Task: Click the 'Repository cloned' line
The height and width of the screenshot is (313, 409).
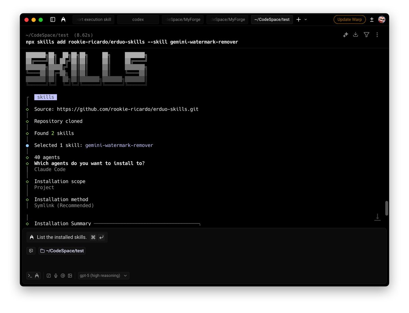Action: pyautogui.click(x=58, y=121)
